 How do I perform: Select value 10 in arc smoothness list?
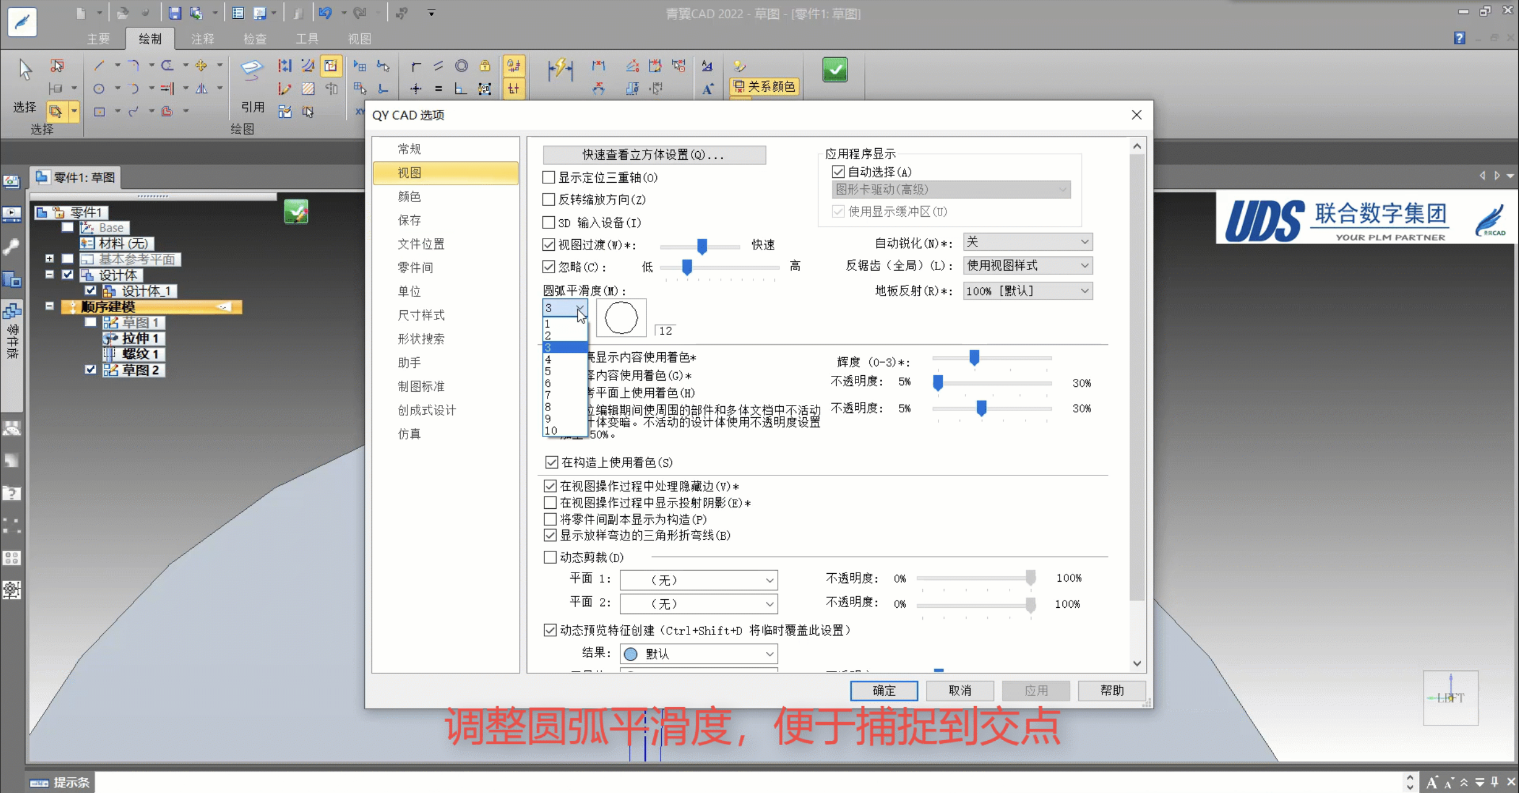[x=565, y=431]
